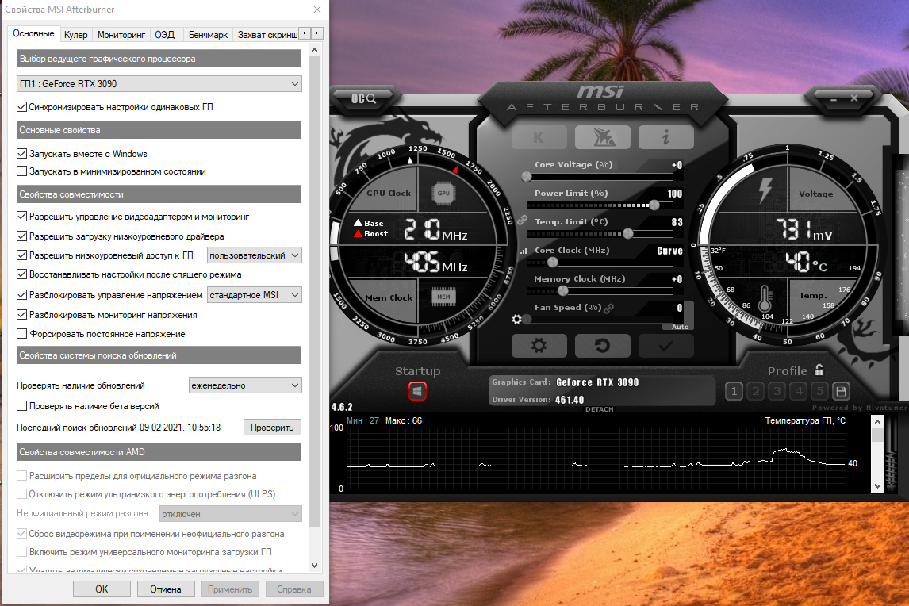Open curve editor icon beside Core Clock
909x606 pixels.
tap(524, 251)
